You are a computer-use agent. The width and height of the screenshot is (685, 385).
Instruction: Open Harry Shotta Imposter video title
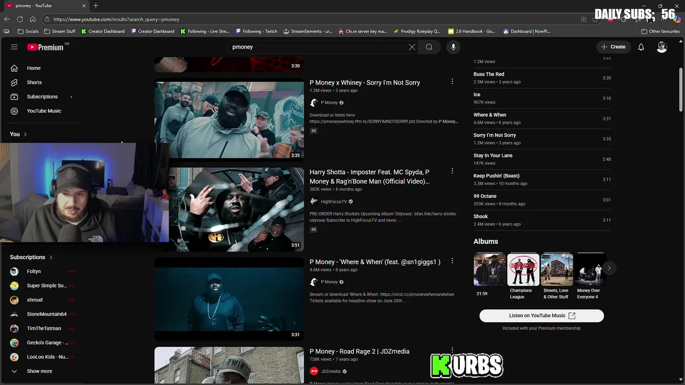[x=370, y=177]
